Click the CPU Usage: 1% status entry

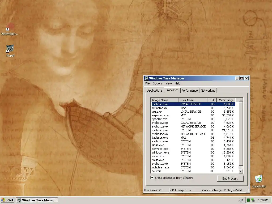pyautogui.click(x=185, y=190)
